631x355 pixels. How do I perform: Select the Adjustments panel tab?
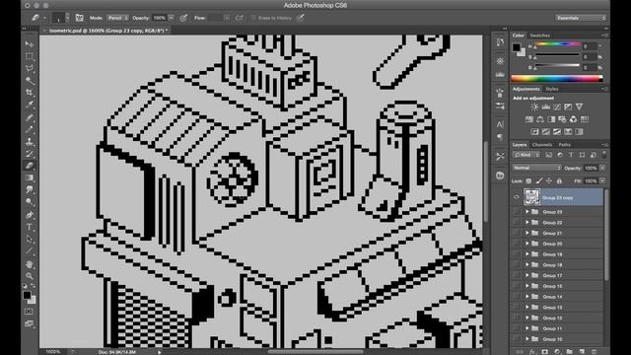point(526,89)
